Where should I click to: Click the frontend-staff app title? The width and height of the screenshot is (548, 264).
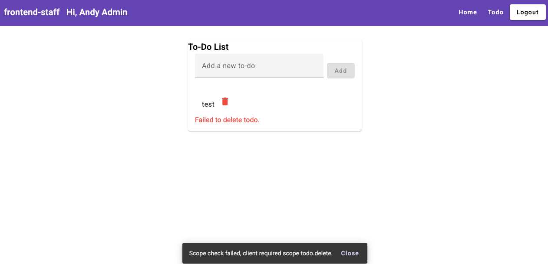click(32, 12)
